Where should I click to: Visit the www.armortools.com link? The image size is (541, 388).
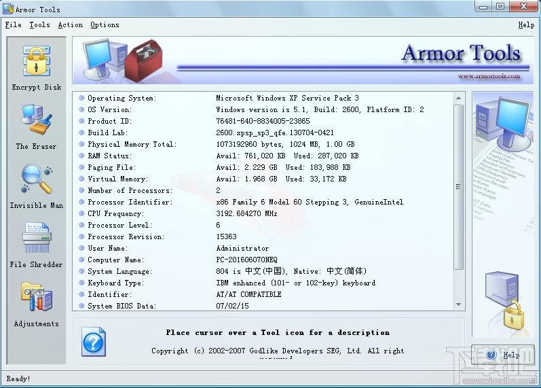tap(489, 76)
